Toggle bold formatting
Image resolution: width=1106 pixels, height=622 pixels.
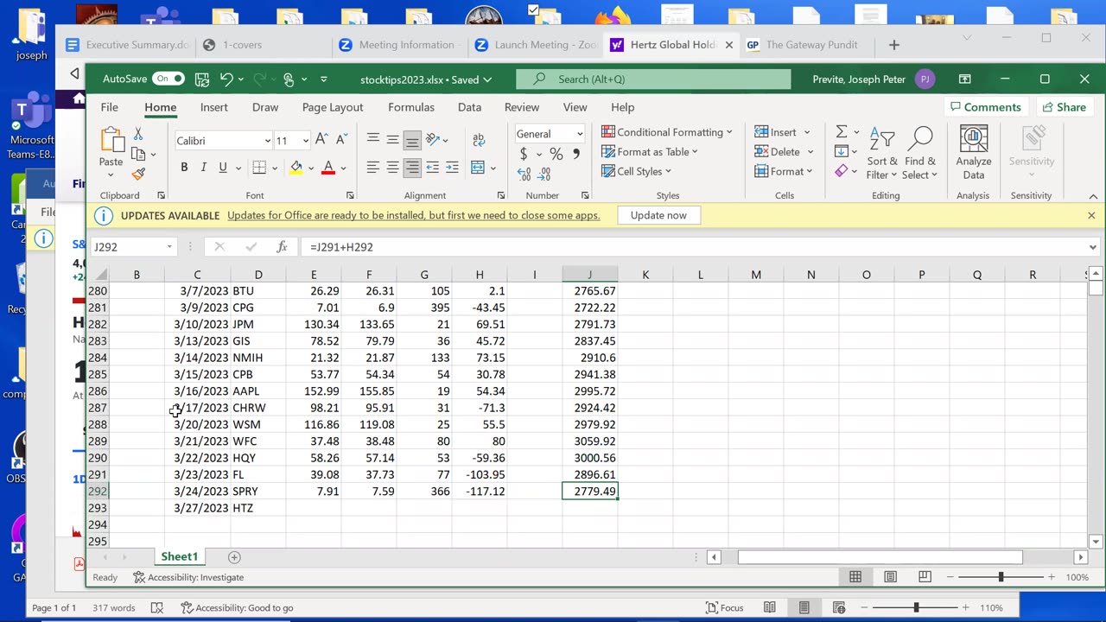184,168
